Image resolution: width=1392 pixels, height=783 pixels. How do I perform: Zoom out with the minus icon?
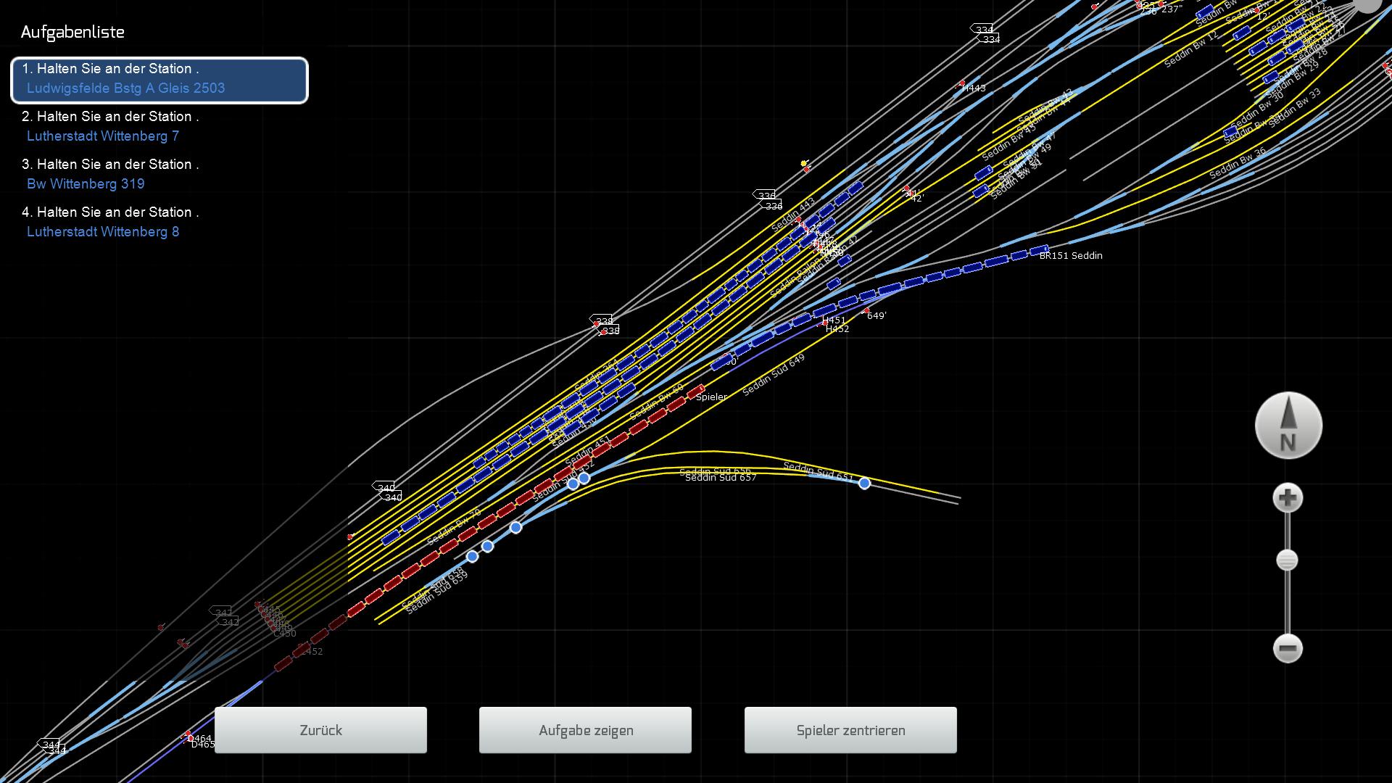coord(1288,648)
